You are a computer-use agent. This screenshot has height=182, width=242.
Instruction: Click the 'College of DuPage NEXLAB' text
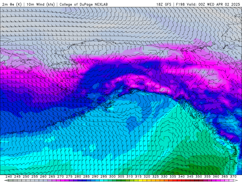click(83, 4)
